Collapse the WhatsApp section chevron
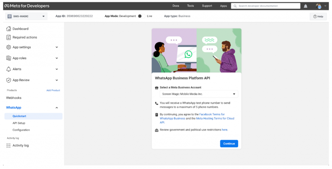 57,108
